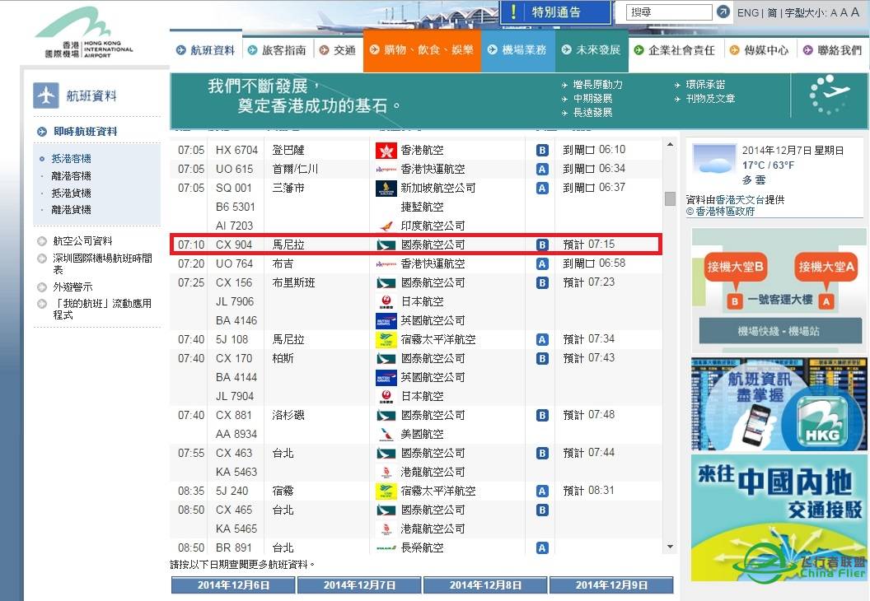Click Japan Airlines logo for JL 7906
870x601 pixels.
[386, 301]
